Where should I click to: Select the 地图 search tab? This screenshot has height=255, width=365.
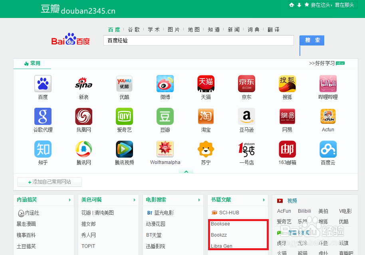pyautogui.click(x=194, y=30)
